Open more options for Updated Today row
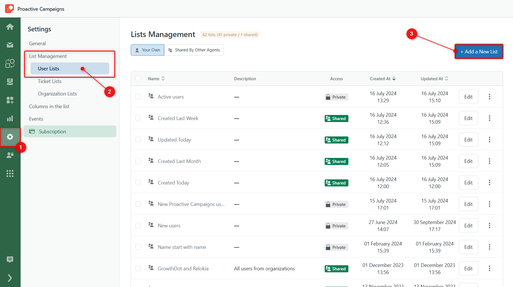The width and height of the screenshot is (513, 287). click(x=490, y=140)
